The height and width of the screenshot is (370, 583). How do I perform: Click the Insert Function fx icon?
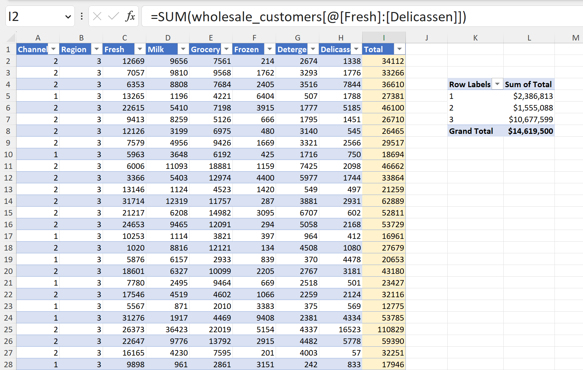(x=130, y=16)
